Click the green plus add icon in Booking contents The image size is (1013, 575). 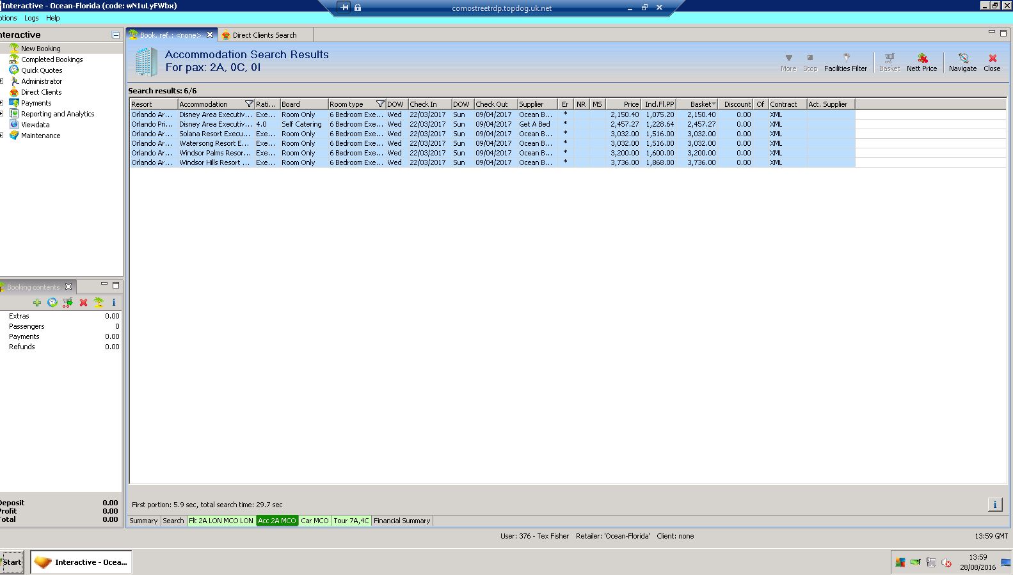37,303
